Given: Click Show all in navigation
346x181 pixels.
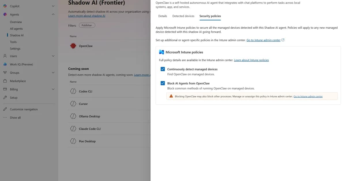Looking at the screenshot, I should [15, 118].
